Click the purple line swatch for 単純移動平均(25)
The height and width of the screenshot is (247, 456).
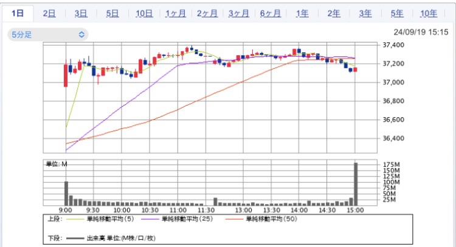click(x=150, y=219)
